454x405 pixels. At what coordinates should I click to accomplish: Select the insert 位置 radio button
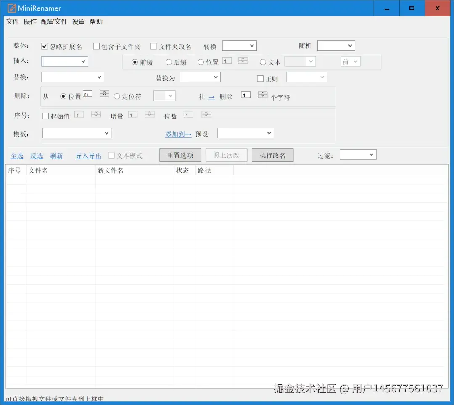click(x=201, y=62)
